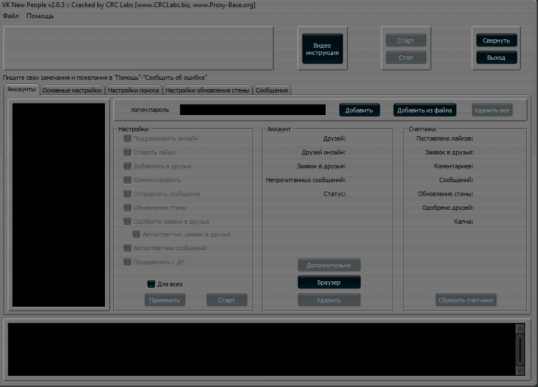538x387 pixels.
Task: Click the Добавить account button
Action: [x=359, y=110]
